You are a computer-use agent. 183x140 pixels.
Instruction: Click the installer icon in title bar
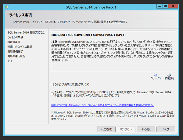tap(7, 7)
